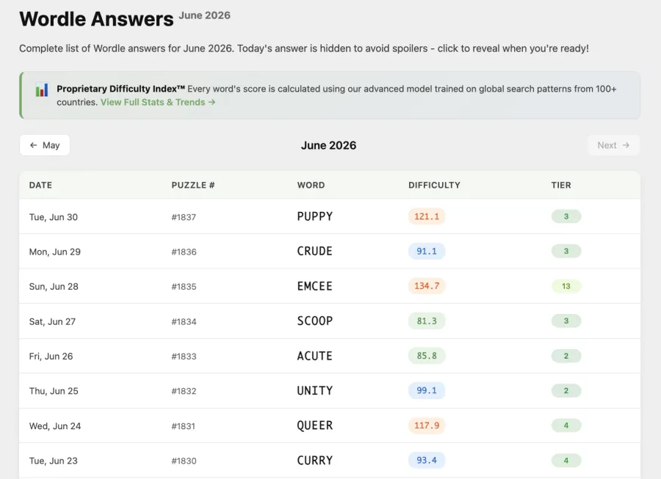Click the 134.7 difficulty badge
Screen dimensions: 661x479
point(427,286)
